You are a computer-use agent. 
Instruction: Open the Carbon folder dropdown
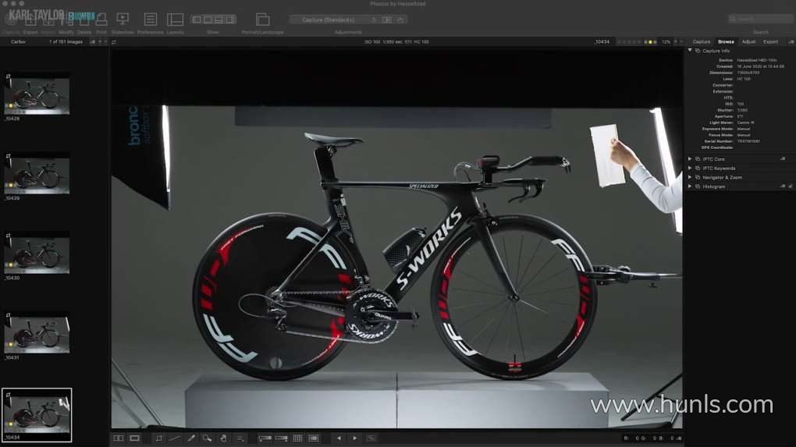[18, 42]
